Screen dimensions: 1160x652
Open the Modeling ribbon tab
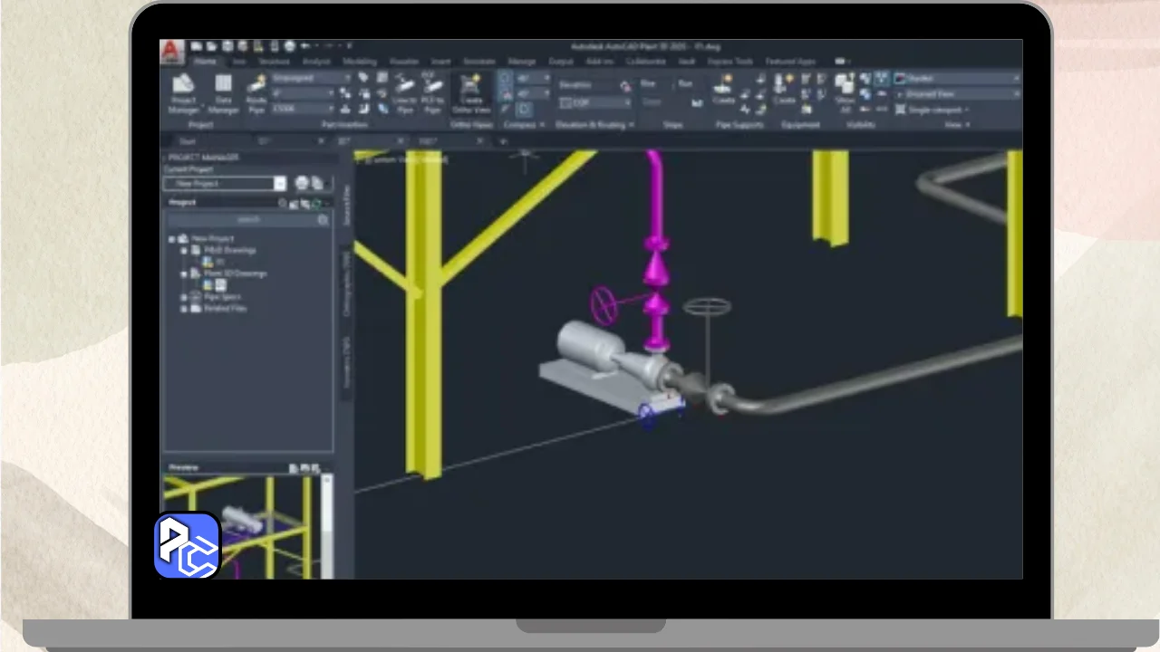360,62
